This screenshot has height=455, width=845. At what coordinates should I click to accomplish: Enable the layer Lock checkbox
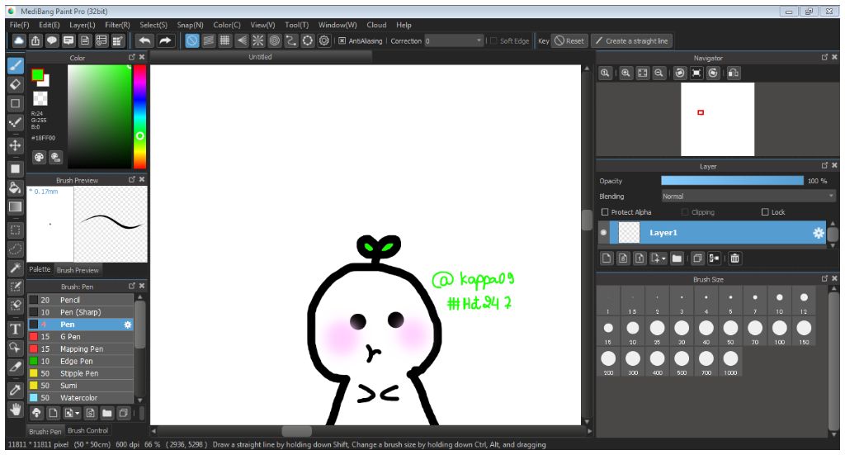point(765,212)
